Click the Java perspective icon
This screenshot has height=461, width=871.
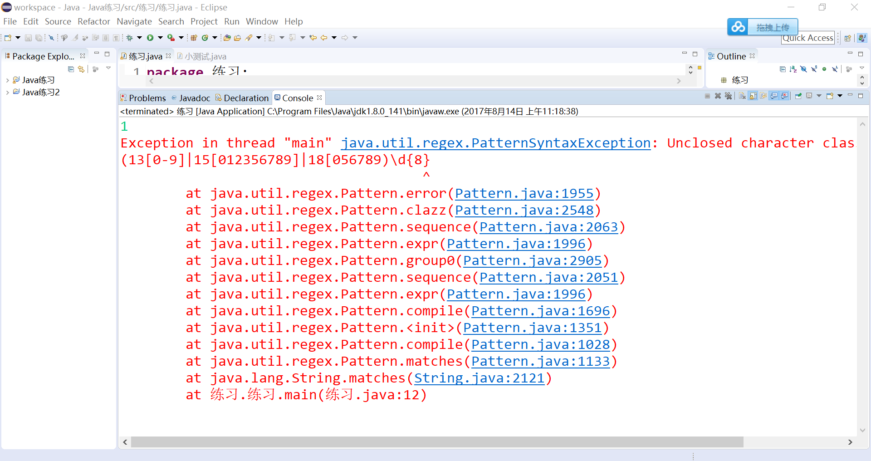(x=862, y=38)
